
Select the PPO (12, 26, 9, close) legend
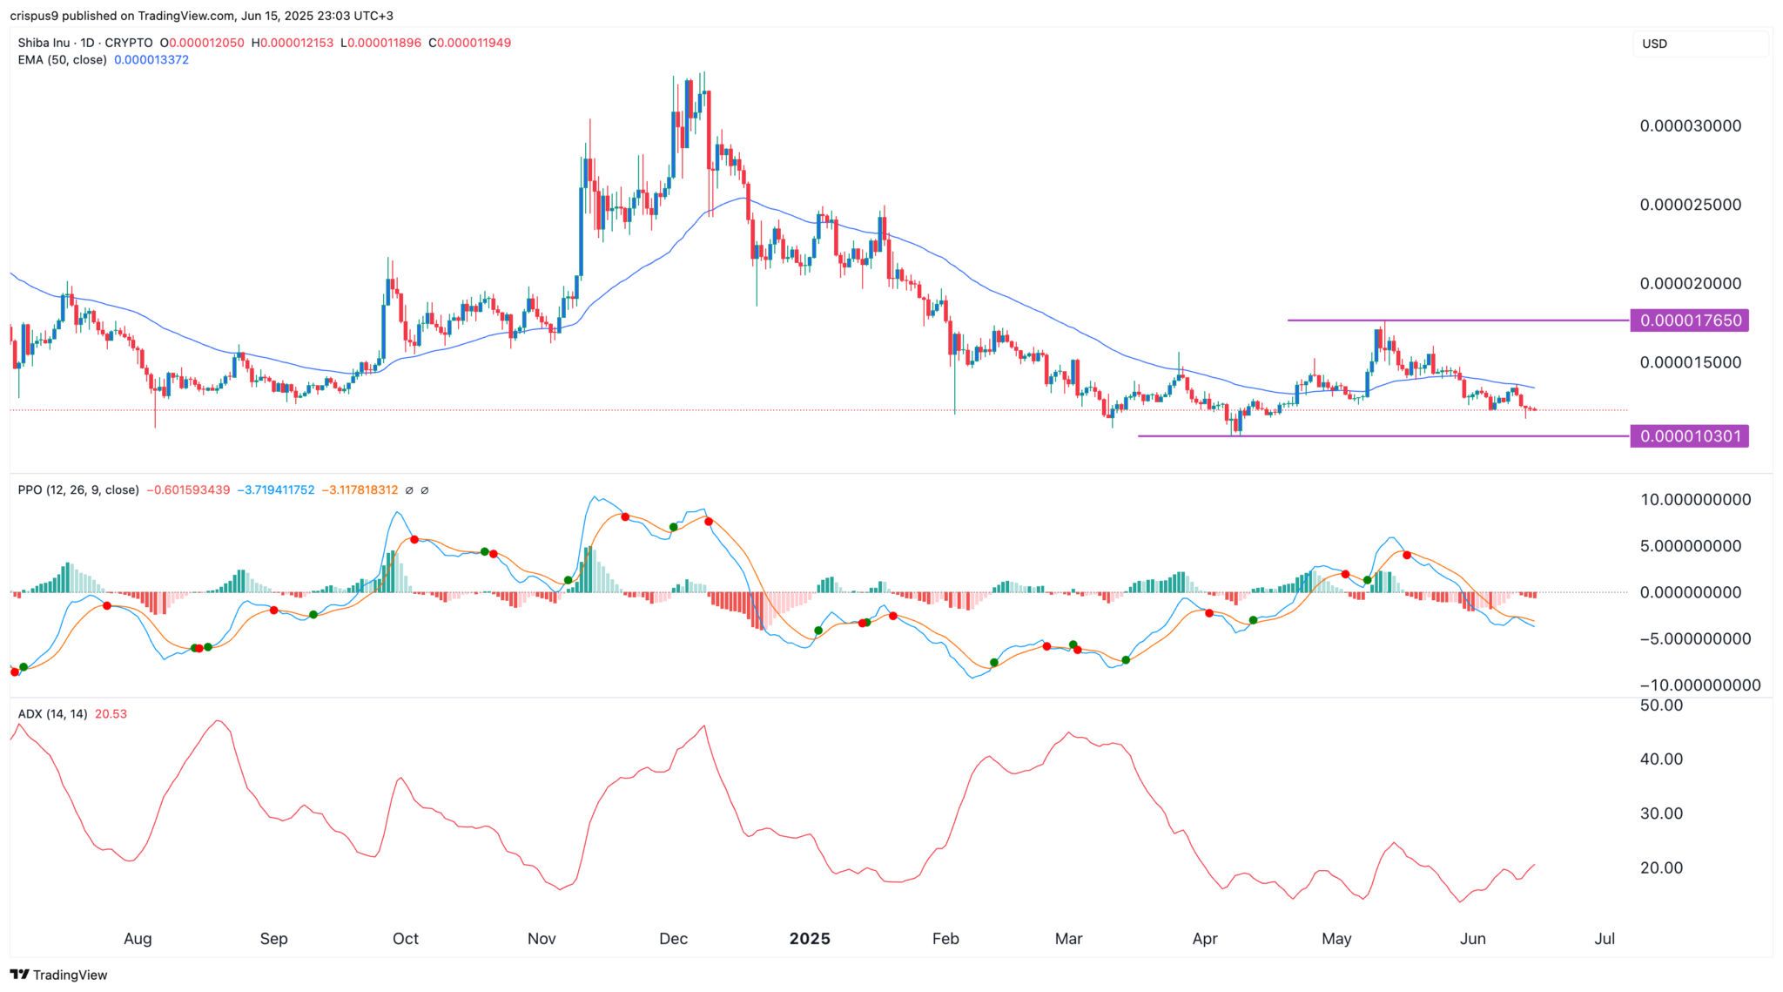coord(77,489)
